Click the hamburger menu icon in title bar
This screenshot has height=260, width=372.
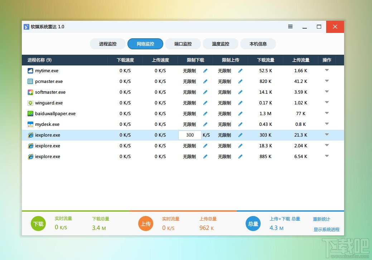tap(290, 27)
